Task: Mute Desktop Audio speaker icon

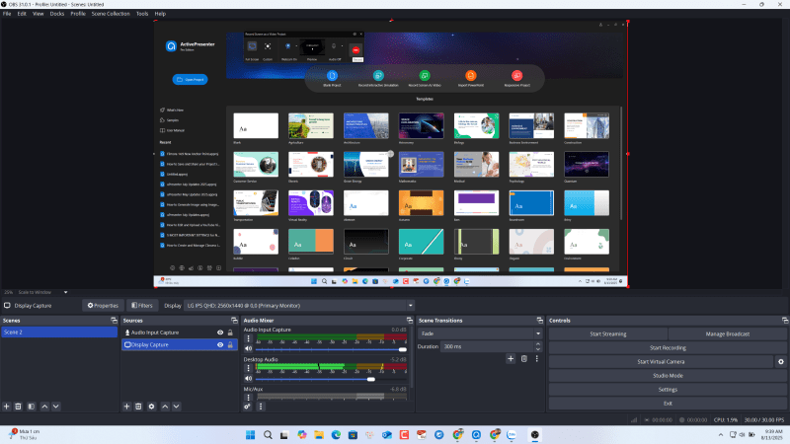Action: click(248, 379)
